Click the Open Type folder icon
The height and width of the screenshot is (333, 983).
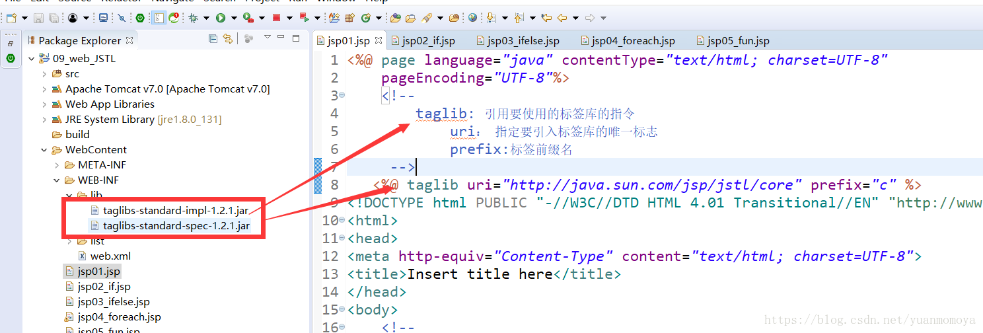point(396,18)
